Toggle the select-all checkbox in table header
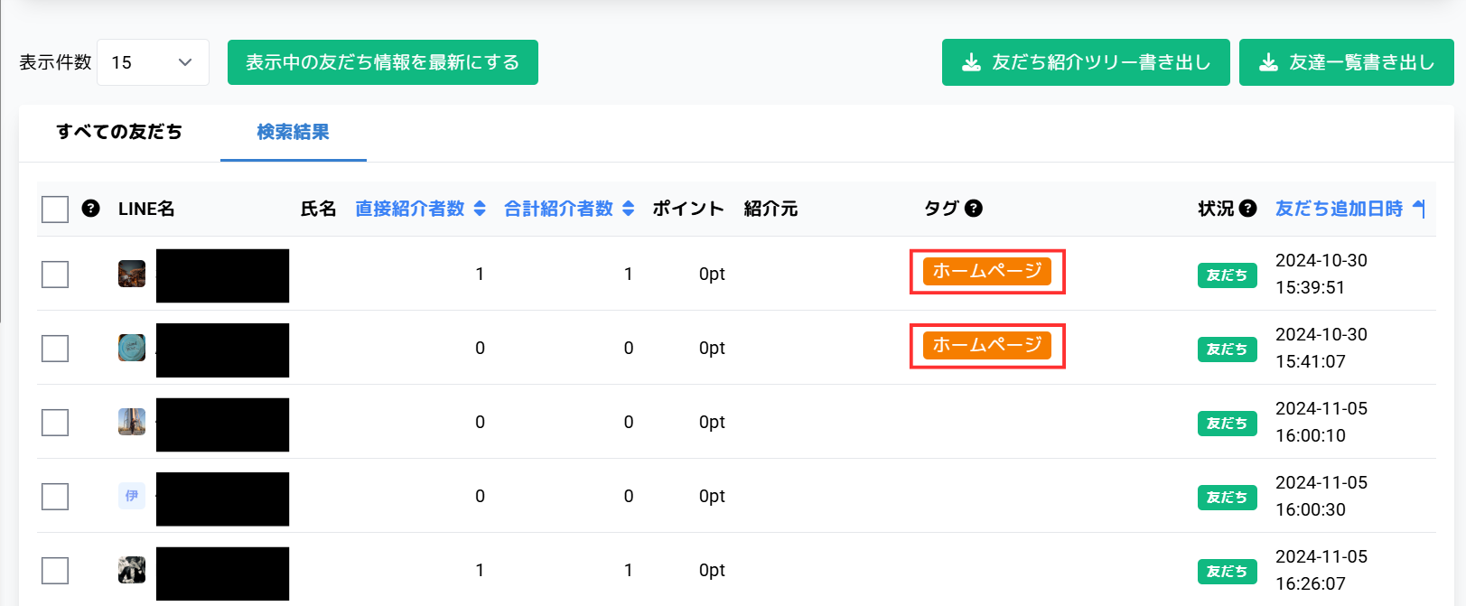1466x606 pixels. pos(55,210)
